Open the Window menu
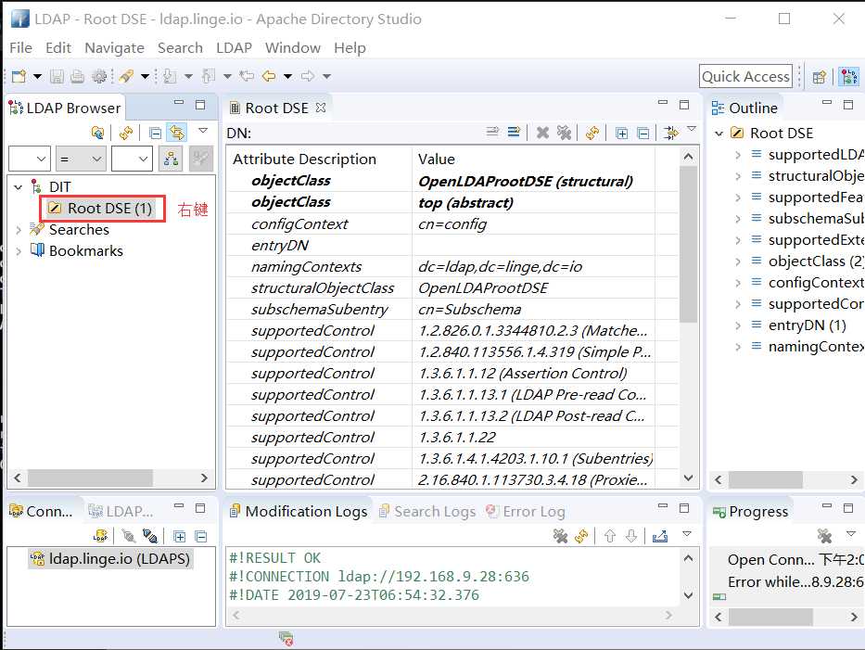The width and height of the screenshot is (865, 650). coord(293,48)
